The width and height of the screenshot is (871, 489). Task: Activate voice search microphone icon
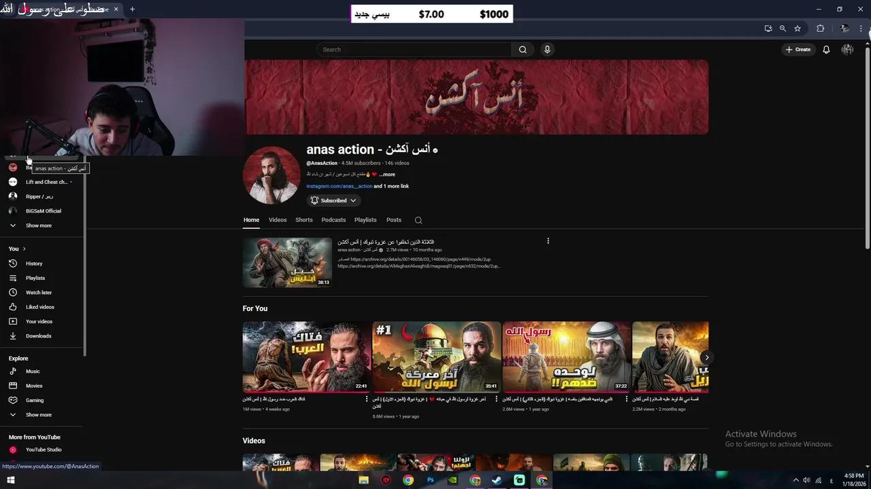click(547, 50)
